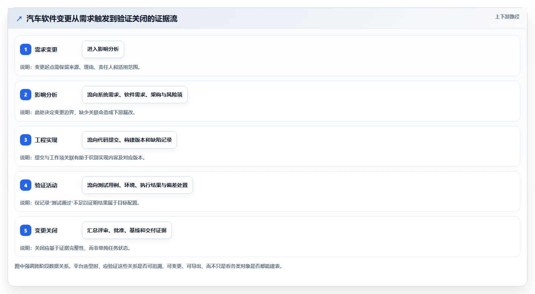This screenshot has width=535, height=294.
Task: Click the step 5 number badge
Action: tap(26, 230)
